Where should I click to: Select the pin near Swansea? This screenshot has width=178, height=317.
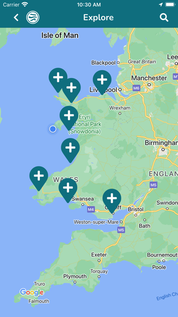(68, 190)
